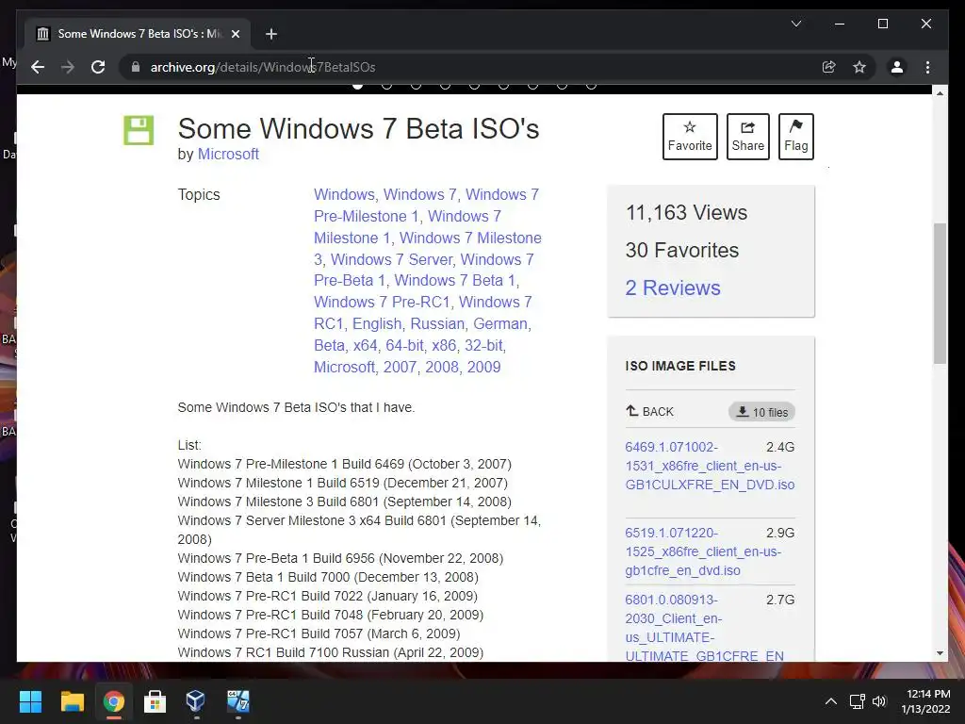
Task: Show hidden system tray icons
Action: coord(831,701)
